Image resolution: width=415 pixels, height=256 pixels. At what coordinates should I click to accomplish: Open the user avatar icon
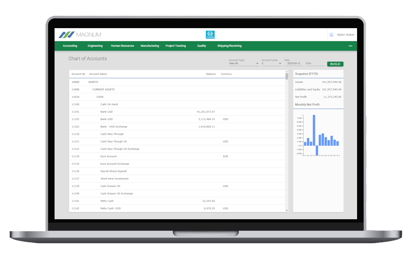click(x=331, y=35)
